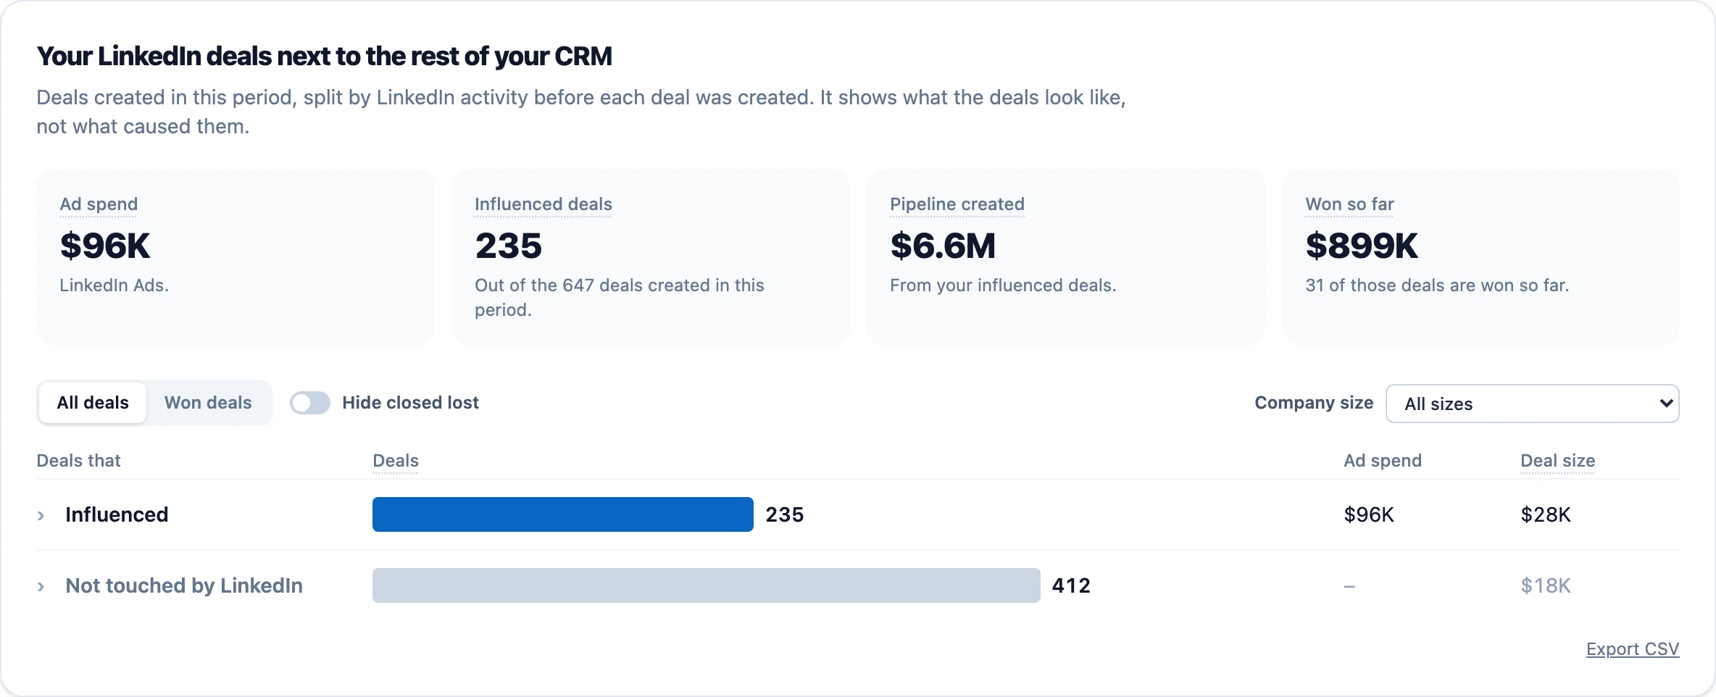The width and height of the screenshot is (1716, 697).
Task: Click the $899K won value
Action: pos(1362,246)
